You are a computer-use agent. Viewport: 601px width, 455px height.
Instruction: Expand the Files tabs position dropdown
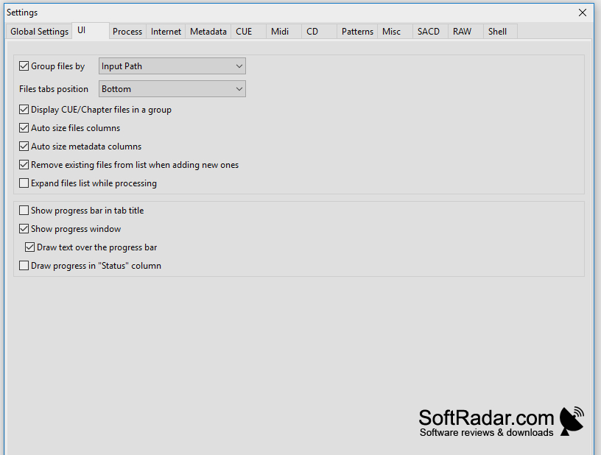[172, 89]
